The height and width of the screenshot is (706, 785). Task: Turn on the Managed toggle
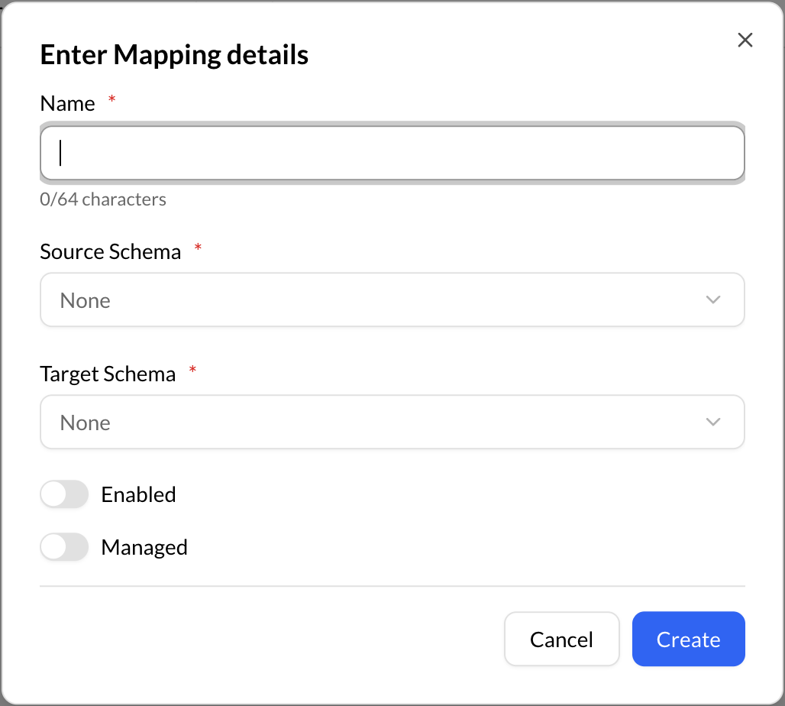pyautogui.click(x=64, y=547)
